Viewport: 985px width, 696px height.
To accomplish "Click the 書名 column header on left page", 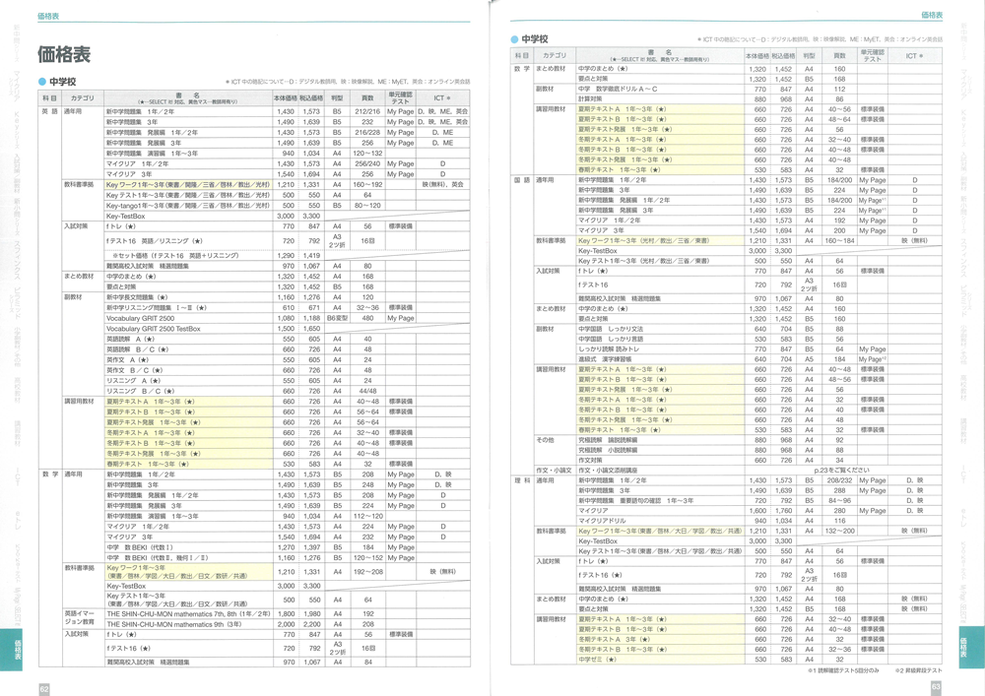I will pyautogui.click(x=188, y=97).
